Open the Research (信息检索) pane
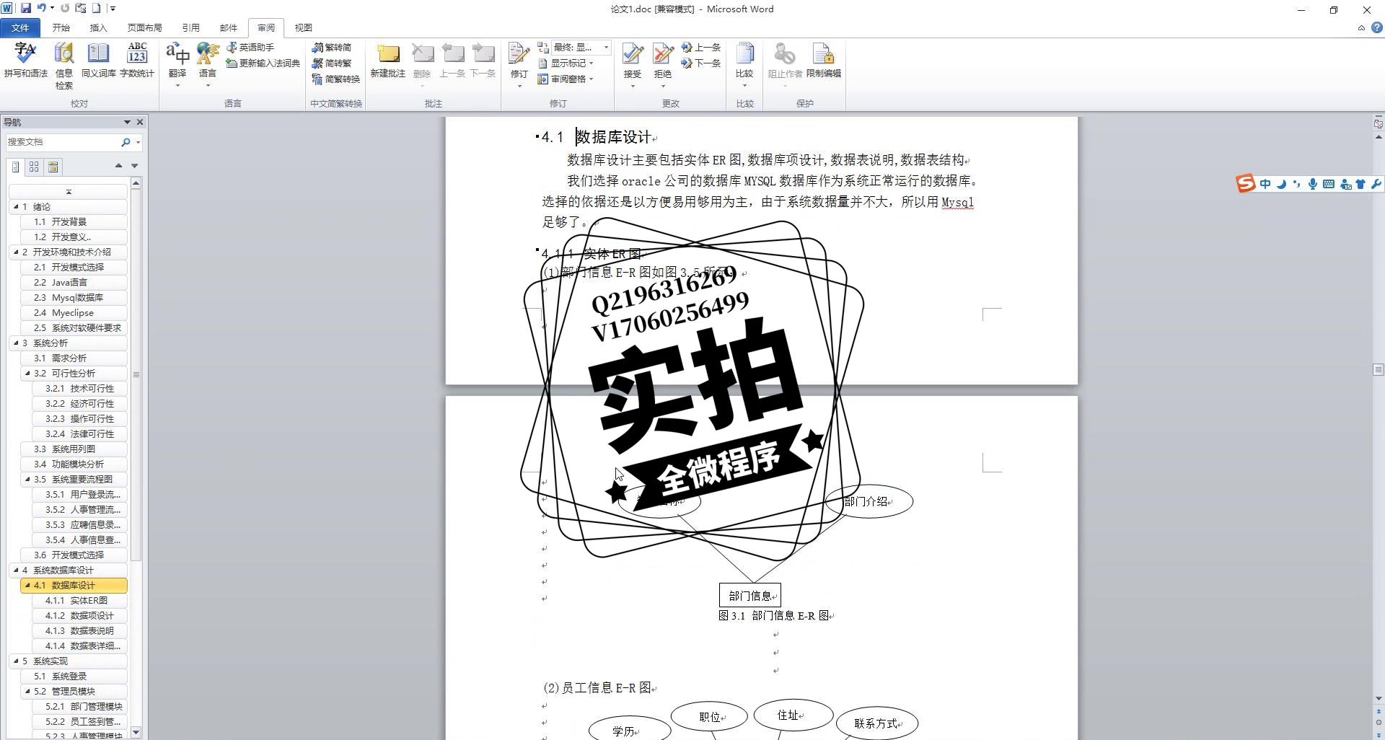The height and width of the screenshot is (740, 1385). point(64,66)
